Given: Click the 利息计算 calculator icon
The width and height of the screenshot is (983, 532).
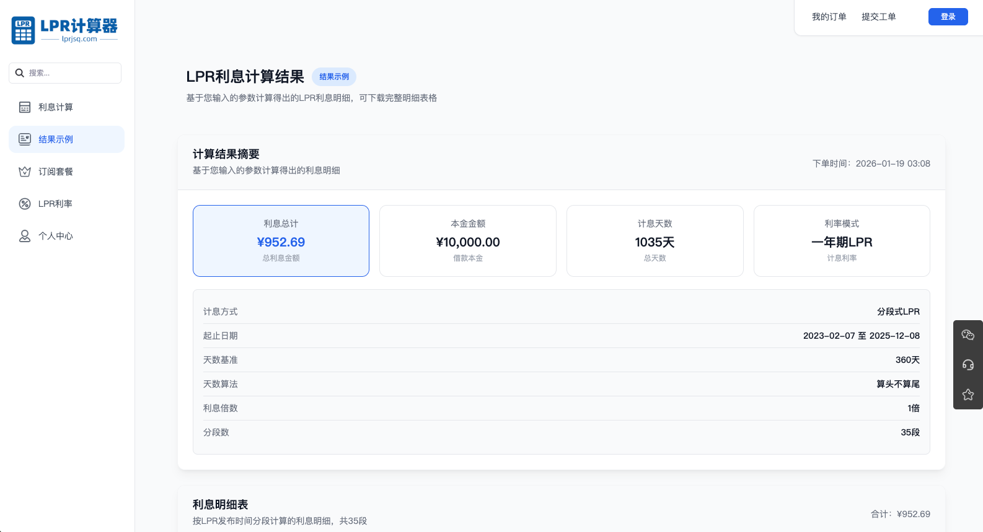Looking at the screenshot, I should point(25,107).
